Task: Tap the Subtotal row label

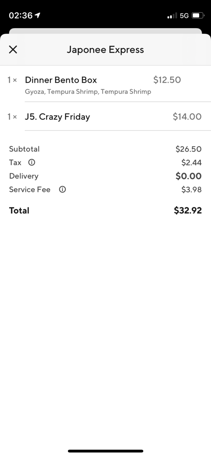Action: pos(24,149)
